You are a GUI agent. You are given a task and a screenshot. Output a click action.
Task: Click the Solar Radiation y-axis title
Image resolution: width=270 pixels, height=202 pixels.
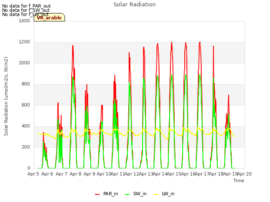[x=6, y=96]
